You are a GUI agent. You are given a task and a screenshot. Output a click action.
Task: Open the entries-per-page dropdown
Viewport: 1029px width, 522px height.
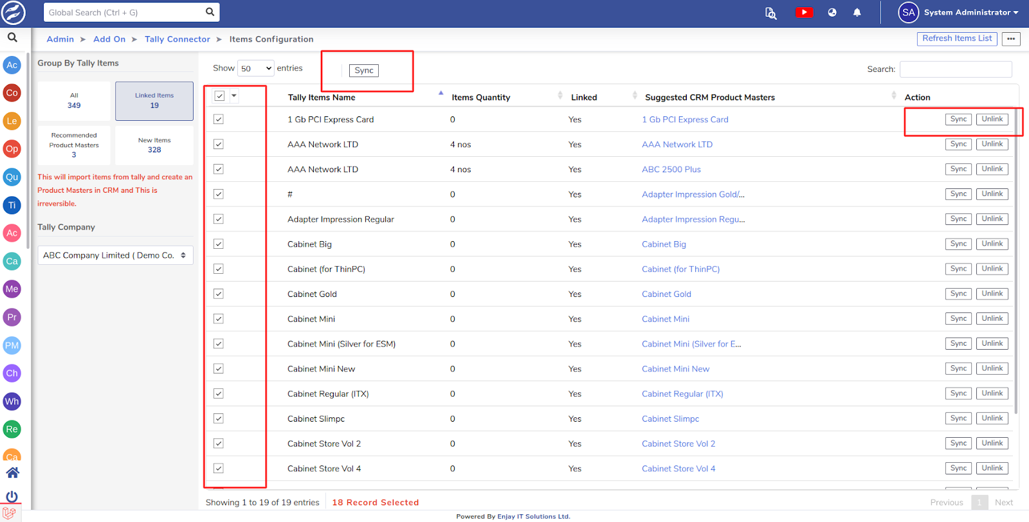pyautogui.click(x=256, y=68)
